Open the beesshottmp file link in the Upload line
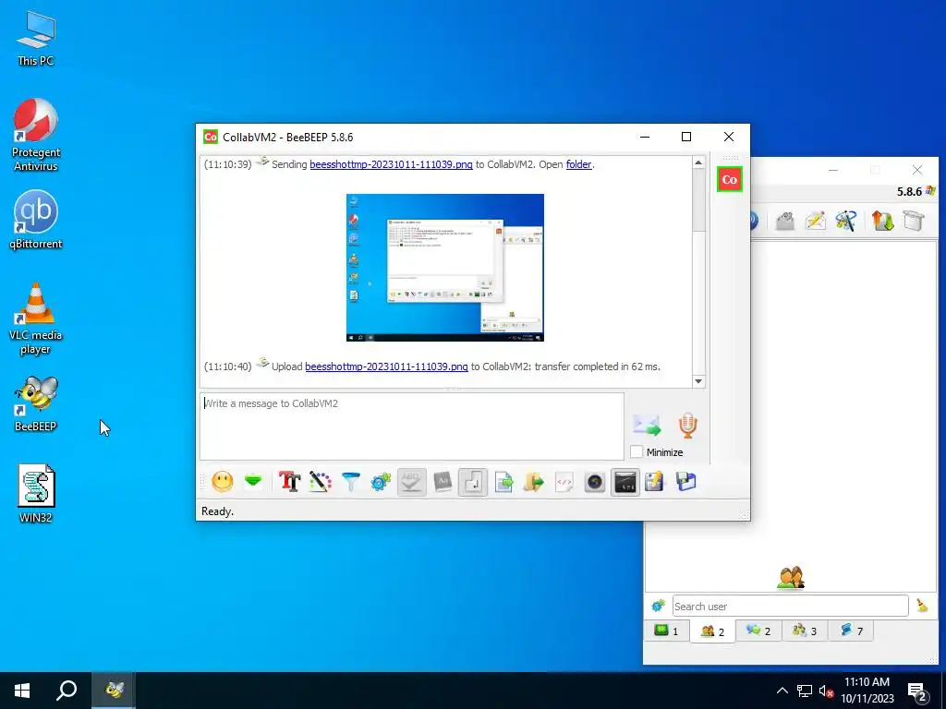 (x=386, y=366)
